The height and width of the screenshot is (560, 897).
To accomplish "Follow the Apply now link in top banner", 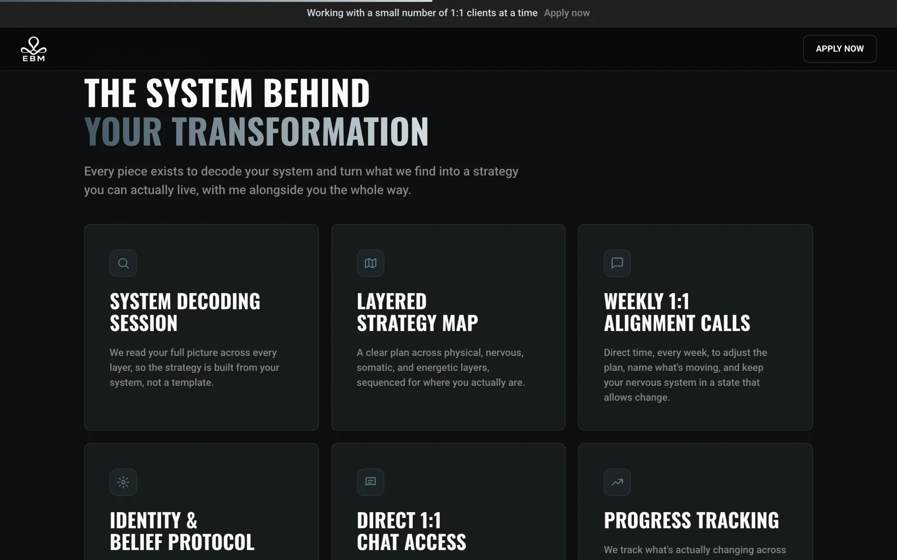I will tap(567, 13).
